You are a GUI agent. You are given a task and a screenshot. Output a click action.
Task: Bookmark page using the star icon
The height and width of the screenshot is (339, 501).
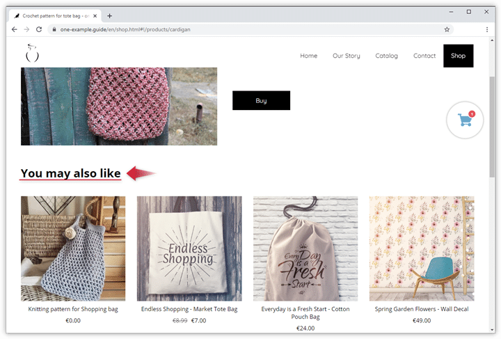tap(447, 29)
